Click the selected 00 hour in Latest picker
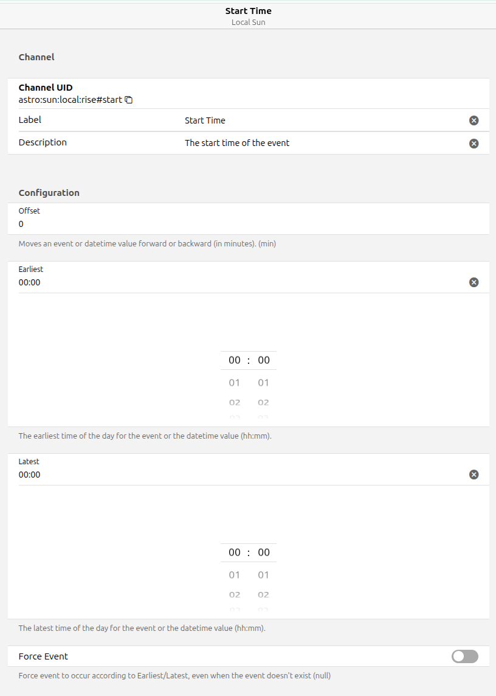Viewport: 496px width, 696px height. pyautogui.click(x=235, y=552)
